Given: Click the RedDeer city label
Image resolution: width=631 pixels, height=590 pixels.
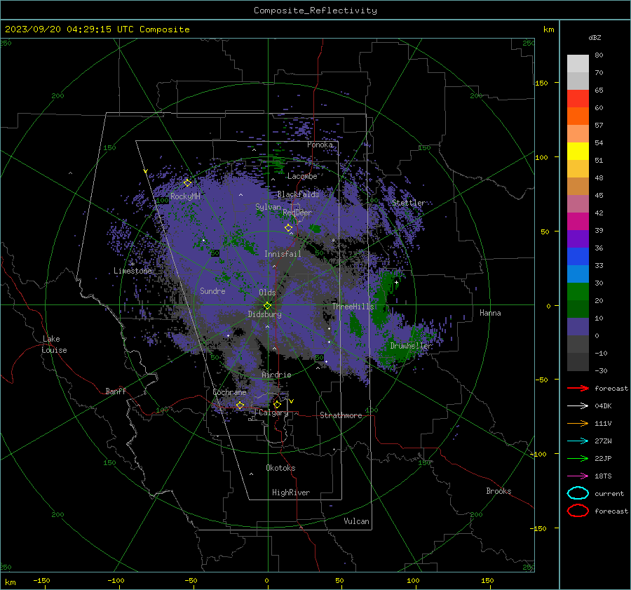Looking at the screenshot, I should point(297,213).
